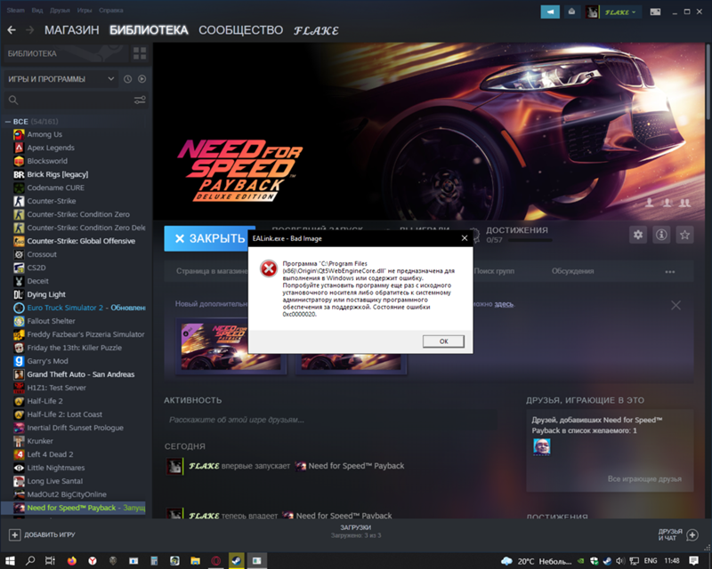Image resolution: width=712 pixels, height=569 pixels.
Task: Open the МАГАЗИН tab
Action: point(71,30)
